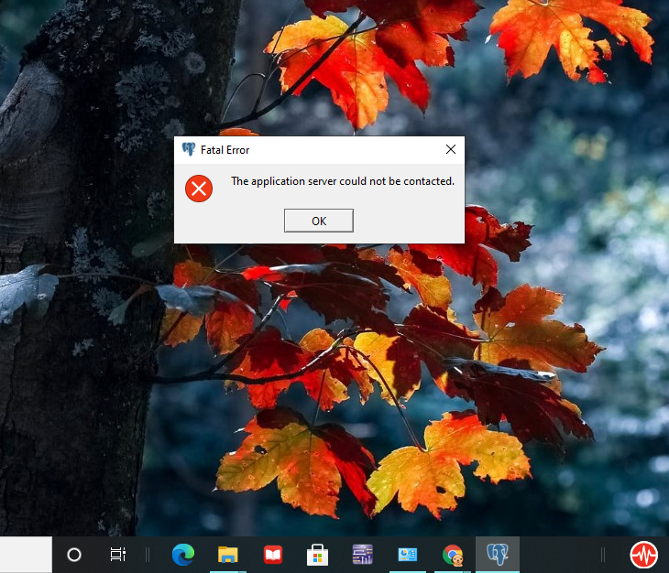Click the Fatal Error title bar text
The width and height of the screenshot is (669, 573).
[x=225, y=150]
